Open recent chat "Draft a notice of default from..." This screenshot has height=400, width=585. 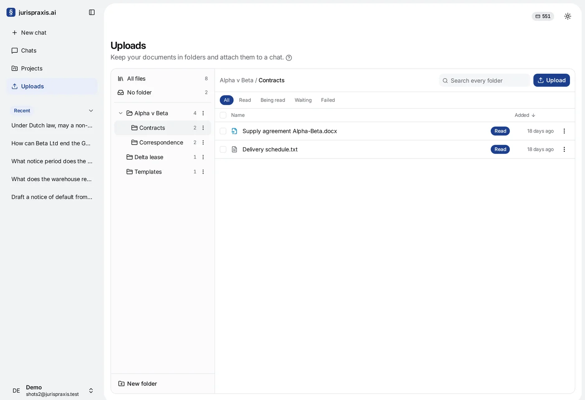coord(52,197)
